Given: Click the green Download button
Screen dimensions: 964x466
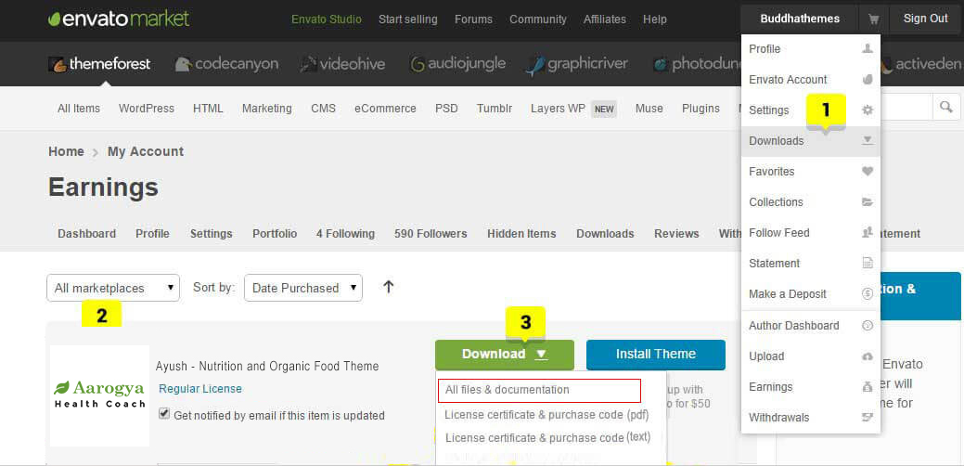Looking at the screenshot, I should click(504, 354).
